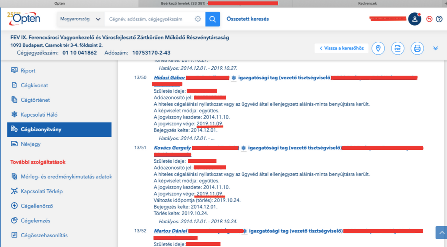This screenshot has width=447, height=247.
Task: Click the Riport sidebar icon
Action: (15, 70)
